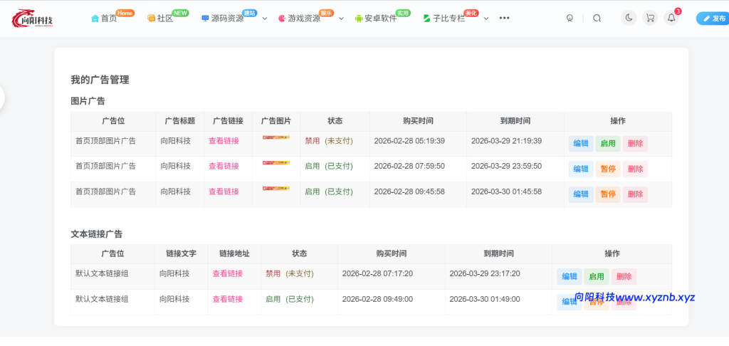Click the 向阳科技 site logo
The image size is (729, 346).
33,19
